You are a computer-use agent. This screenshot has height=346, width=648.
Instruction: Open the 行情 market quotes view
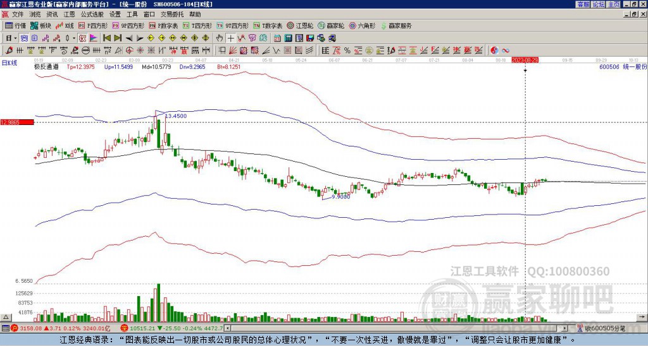click(x=16, y=25)
